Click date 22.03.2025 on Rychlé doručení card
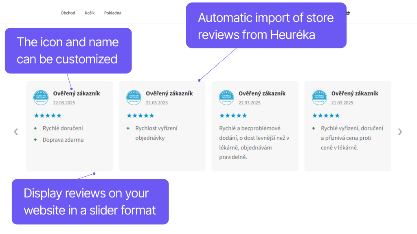This screenshot has width=417, height=234. click(x=64, y=103)
